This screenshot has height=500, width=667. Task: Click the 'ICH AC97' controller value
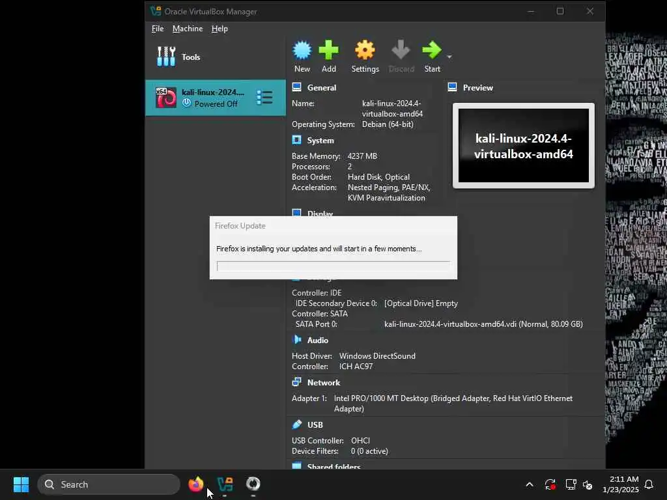tap(356, 367)
